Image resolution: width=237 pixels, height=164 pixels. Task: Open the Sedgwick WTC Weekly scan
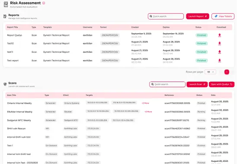(19, 120)
